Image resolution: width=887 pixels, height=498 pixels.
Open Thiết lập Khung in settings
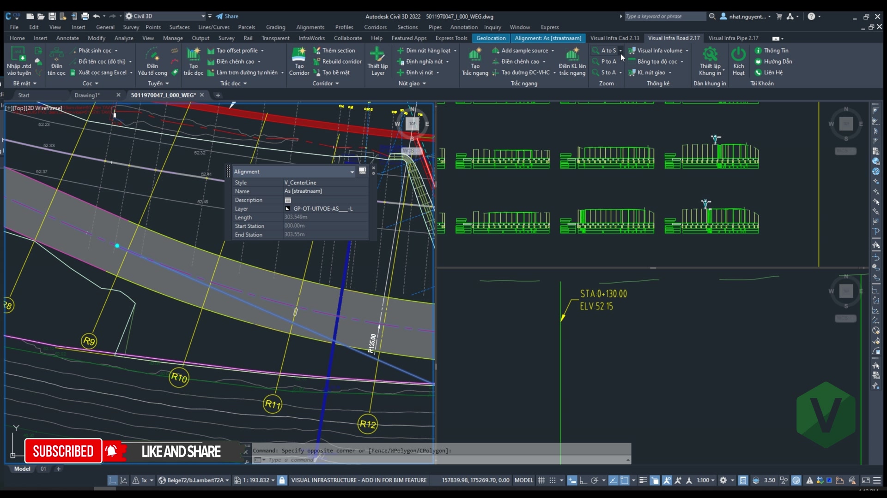pyautogui.click(x=710, y=61)
